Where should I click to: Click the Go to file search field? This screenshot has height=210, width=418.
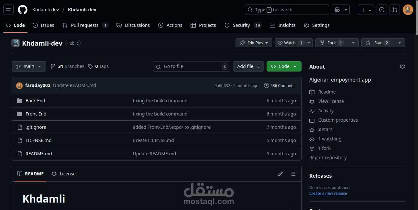pos(192,66)
